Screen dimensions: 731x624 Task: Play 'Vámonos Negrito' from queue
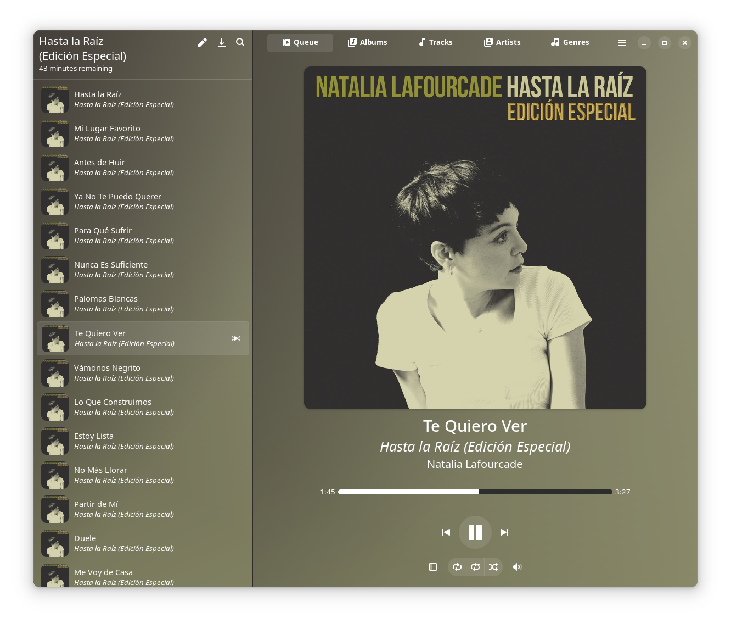tap(143, 373)
